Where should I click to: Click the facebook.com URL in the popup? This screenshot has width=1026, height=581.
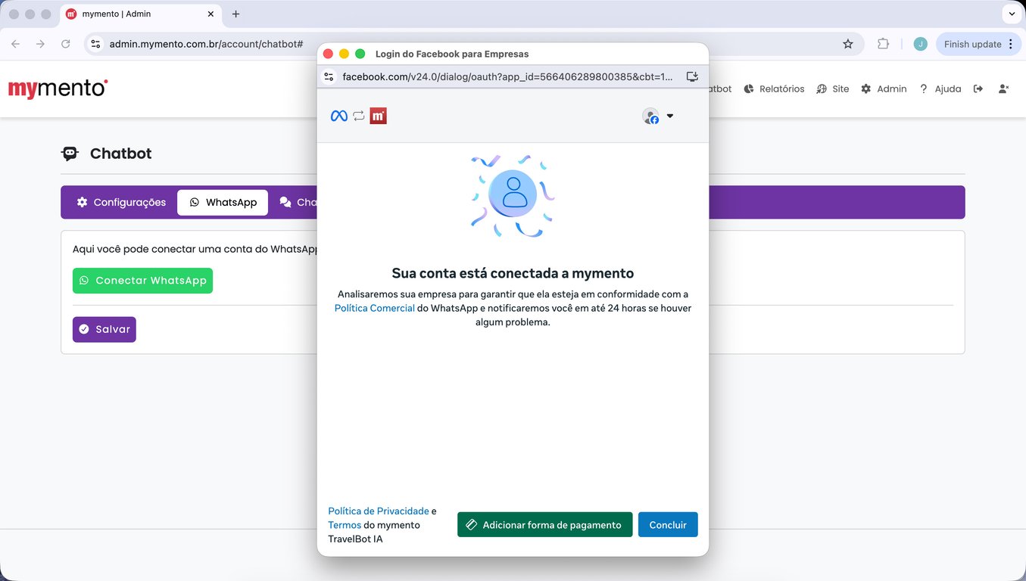(507, 76)
